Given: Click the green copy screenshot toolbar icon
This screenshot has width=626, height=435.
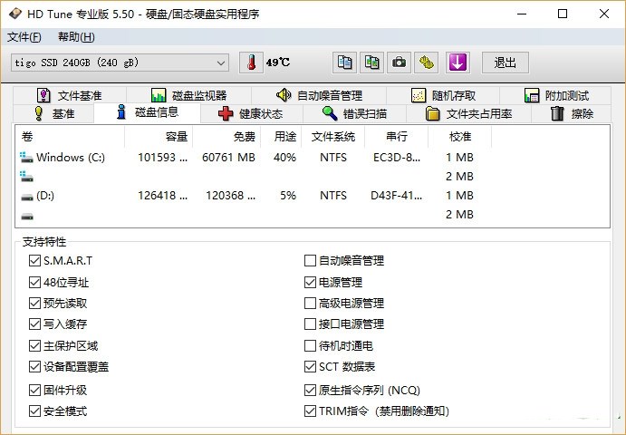Looking at the screenshot, I should [x=371, y=63].
